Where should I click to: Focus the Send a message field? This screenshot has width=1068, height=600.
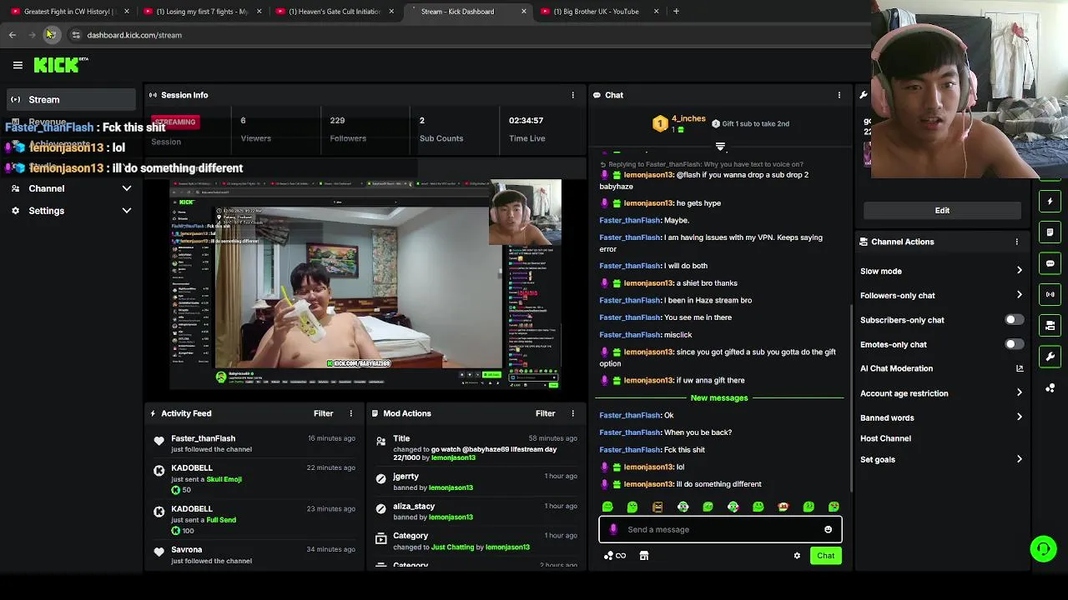point(720,529)
